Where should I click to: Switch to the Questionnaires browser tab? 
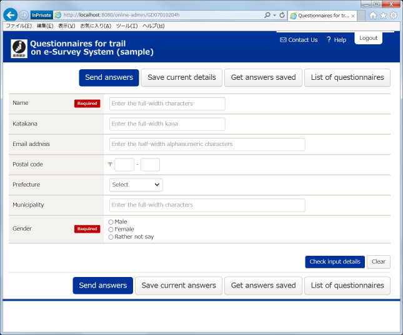click(x=322, y=16)
